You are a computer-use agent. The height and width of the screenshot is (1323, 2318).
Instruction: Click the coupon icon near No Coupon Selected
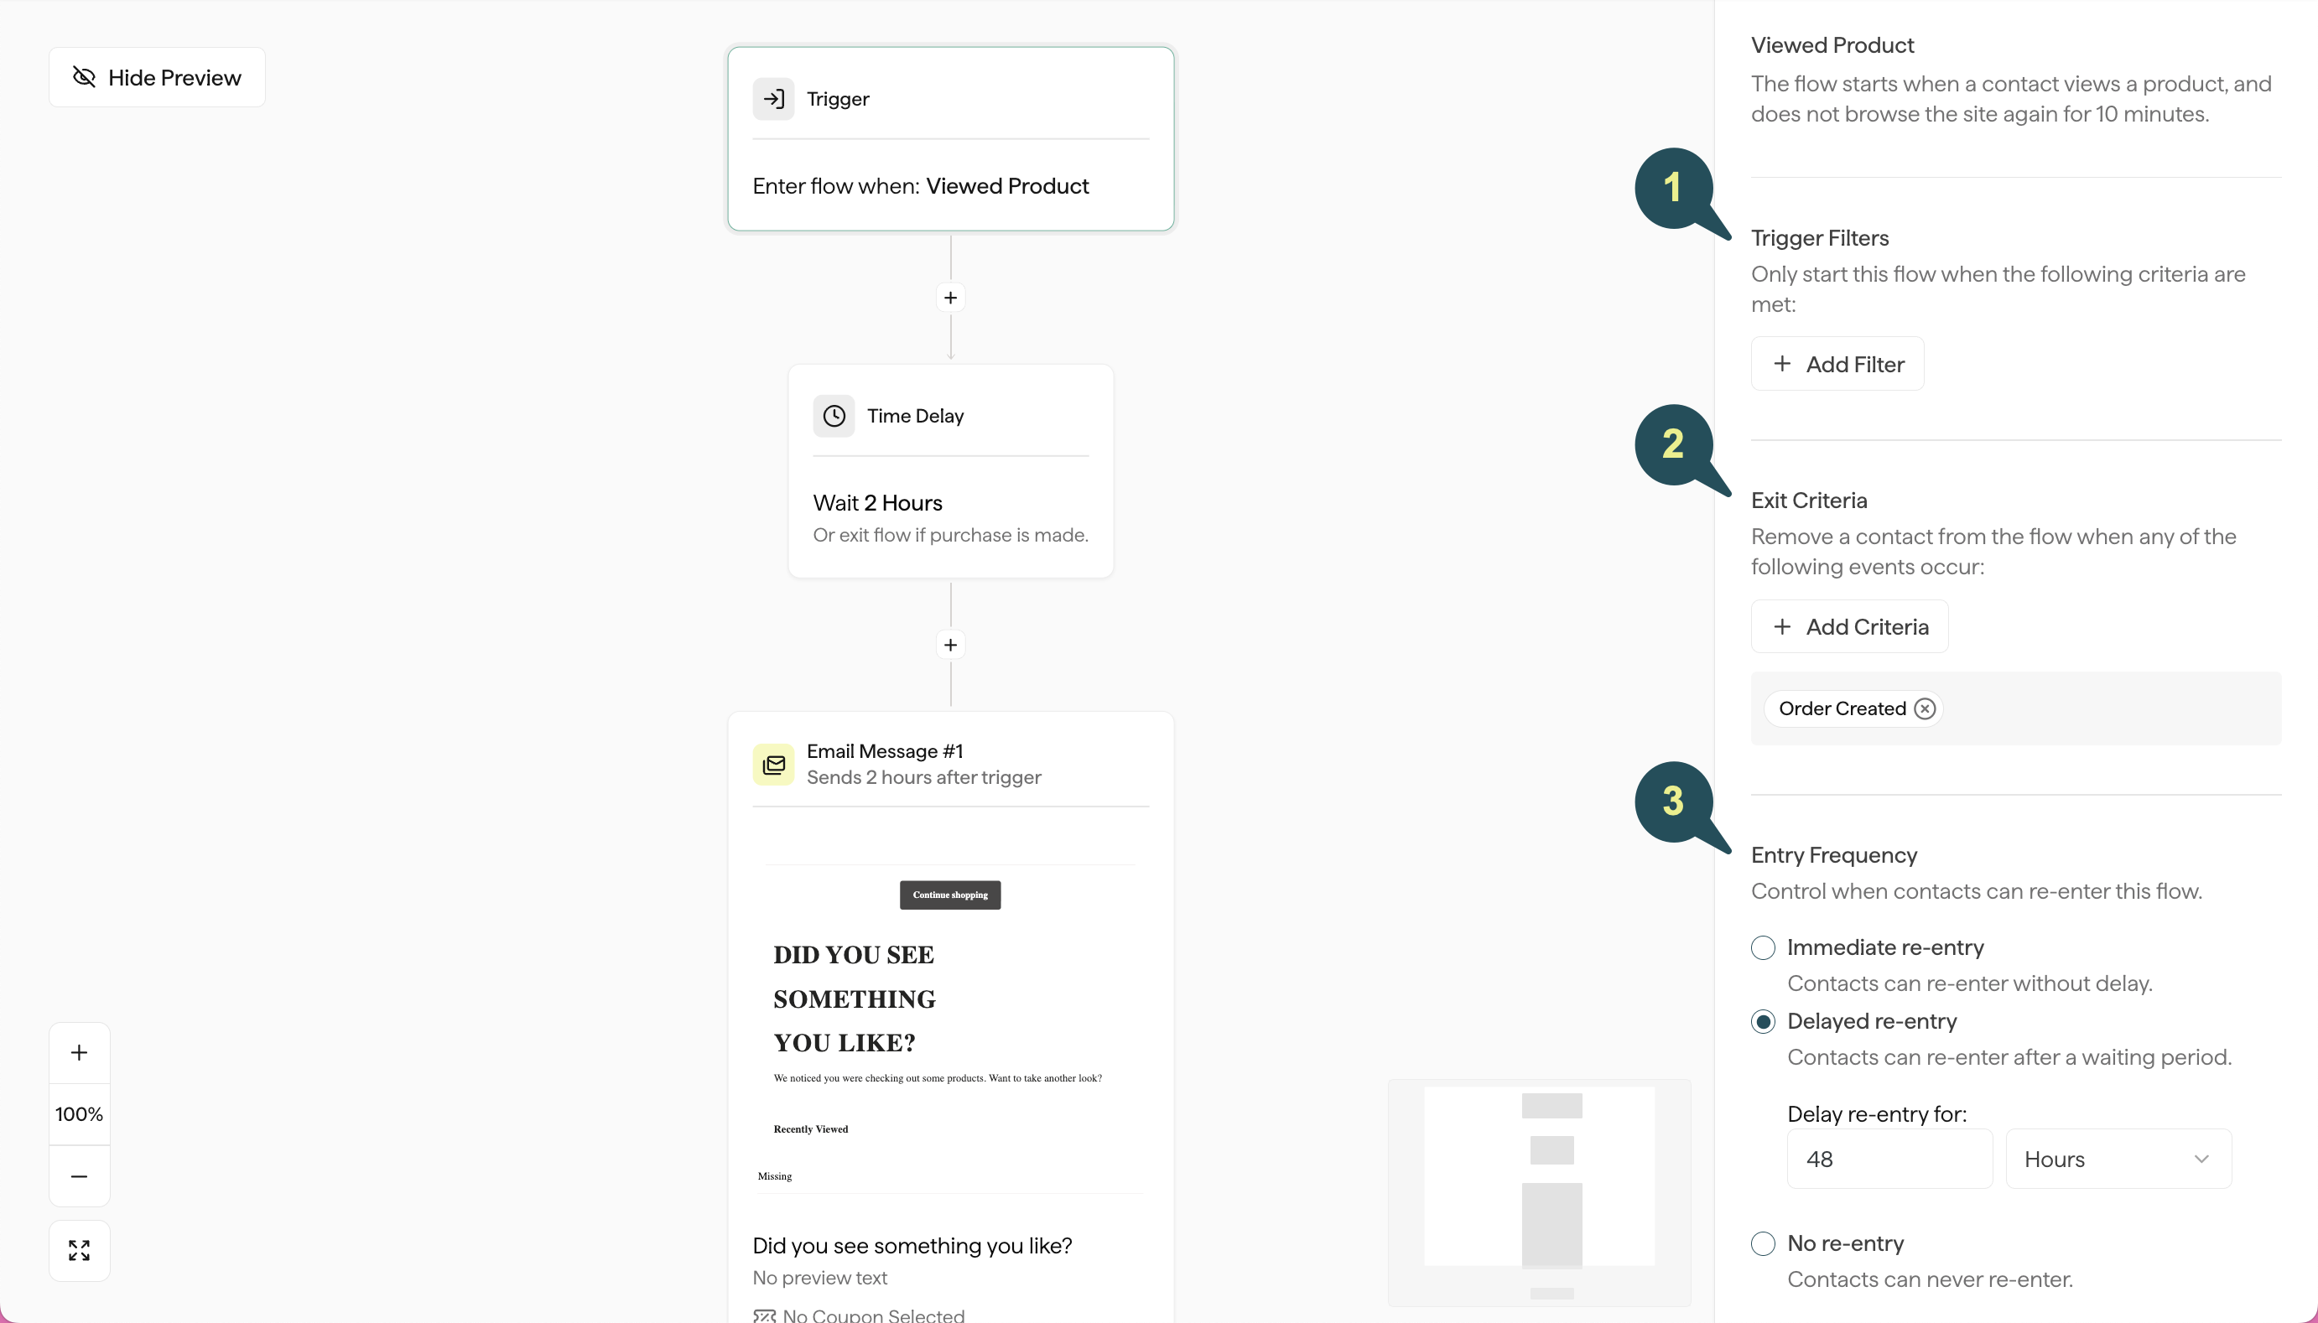[764, 1315]
